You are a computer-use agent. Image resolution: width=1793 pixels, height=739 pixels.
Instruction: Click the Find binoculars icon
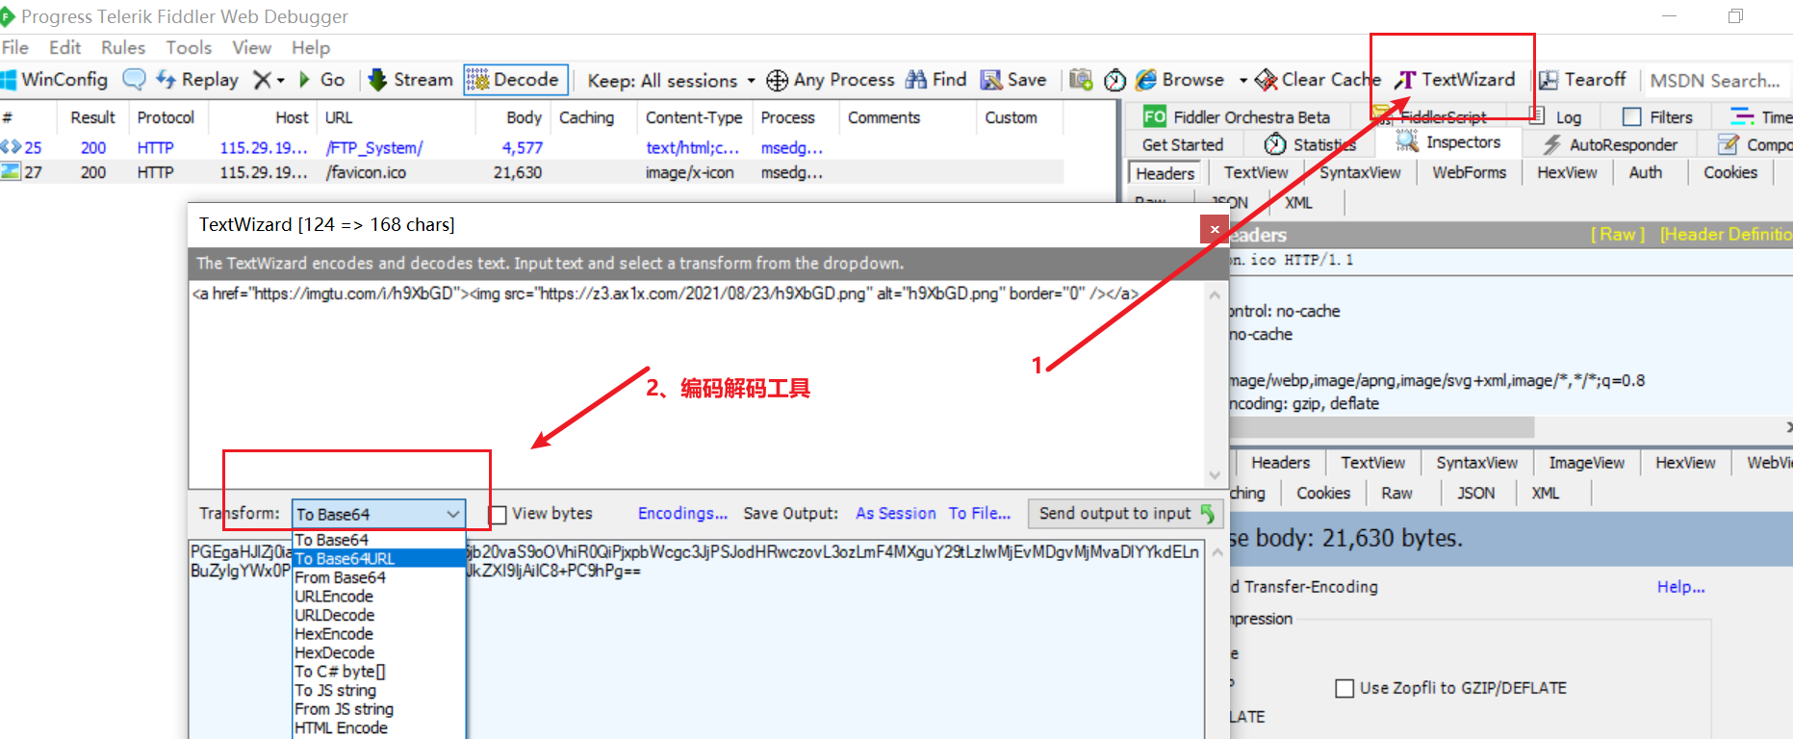click(x=916, y=80)
